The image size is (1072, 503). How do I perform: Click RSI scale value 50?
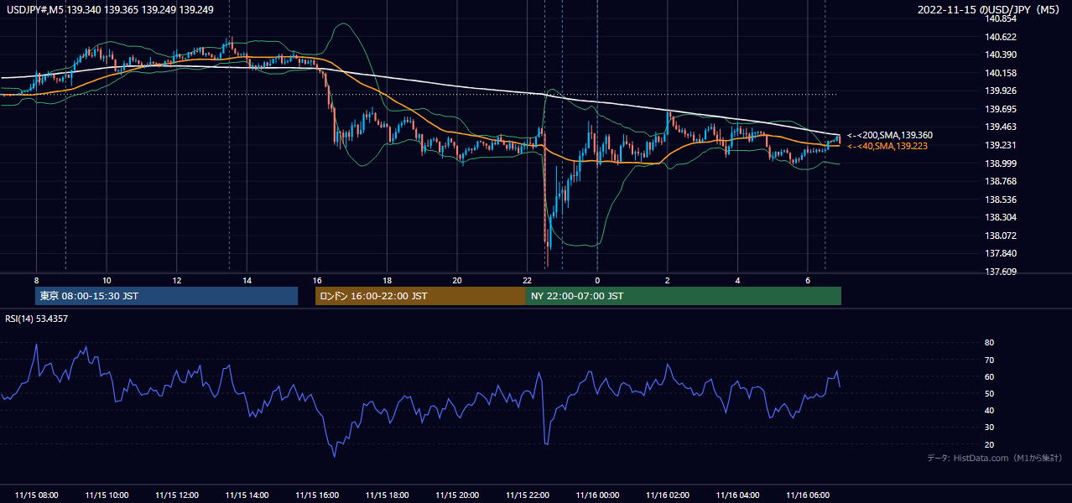989,393
